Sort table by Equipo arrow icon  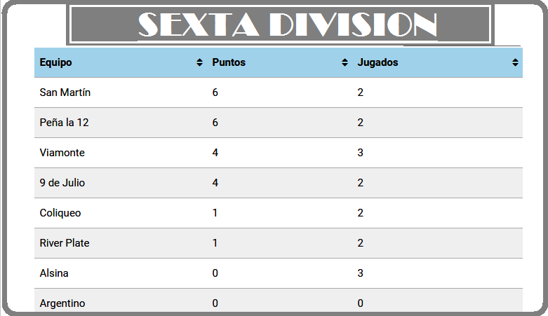199,62
